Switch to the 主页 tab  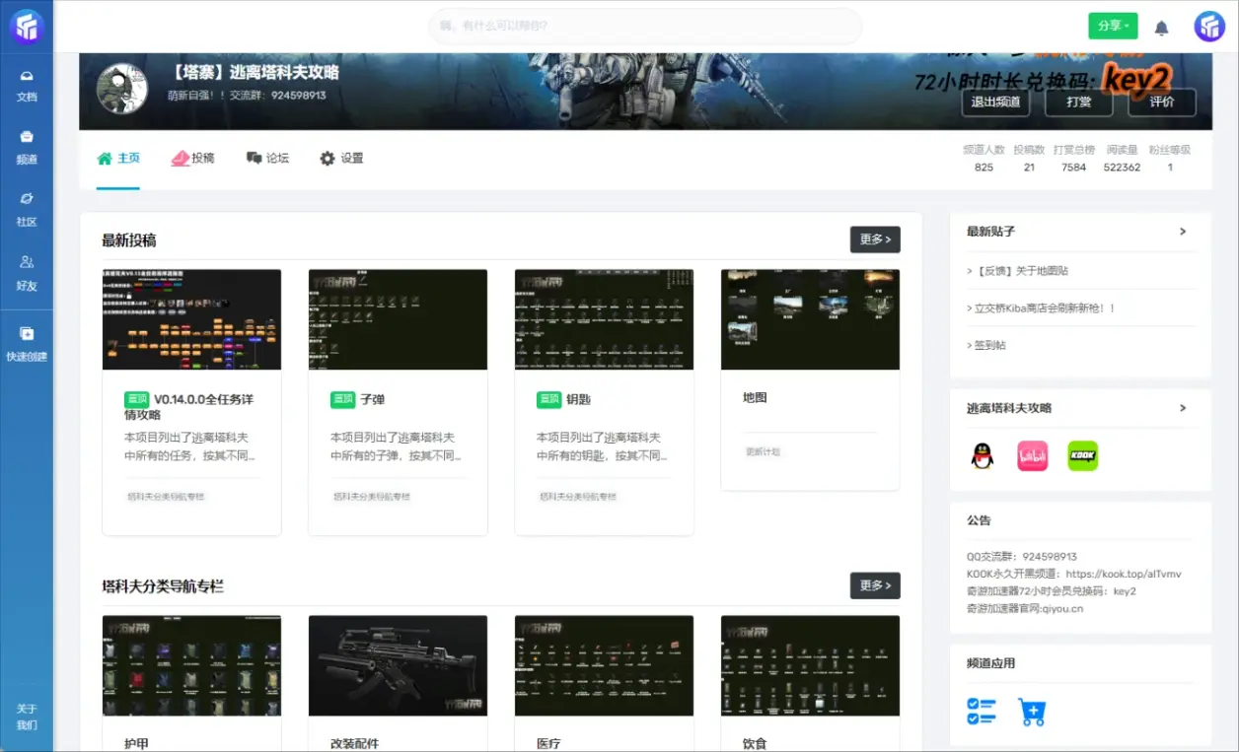(x=118, y=158)
